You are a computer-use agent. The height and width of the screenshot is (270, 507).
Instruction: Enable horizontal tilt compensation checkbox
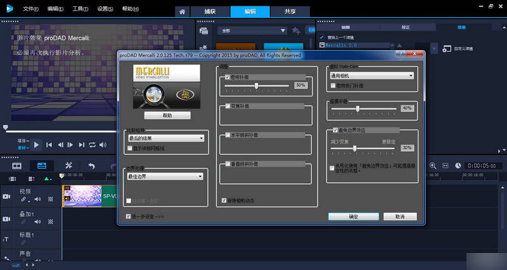228,135
